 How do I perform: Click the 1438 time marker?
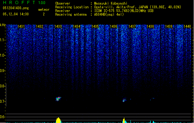tap(150, 26)
